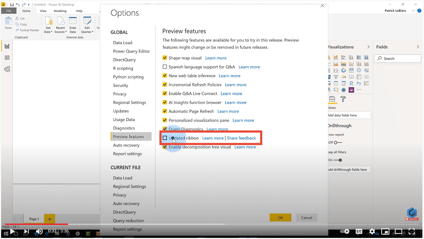Add a new page with plus button
Viewport: 424px width, 239px height.
click(50, 219)
